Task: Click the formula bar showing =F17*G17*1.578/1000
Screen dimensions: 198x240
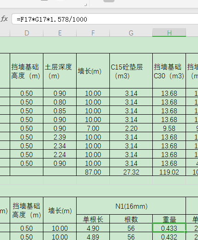Action: tap(105, 19)
